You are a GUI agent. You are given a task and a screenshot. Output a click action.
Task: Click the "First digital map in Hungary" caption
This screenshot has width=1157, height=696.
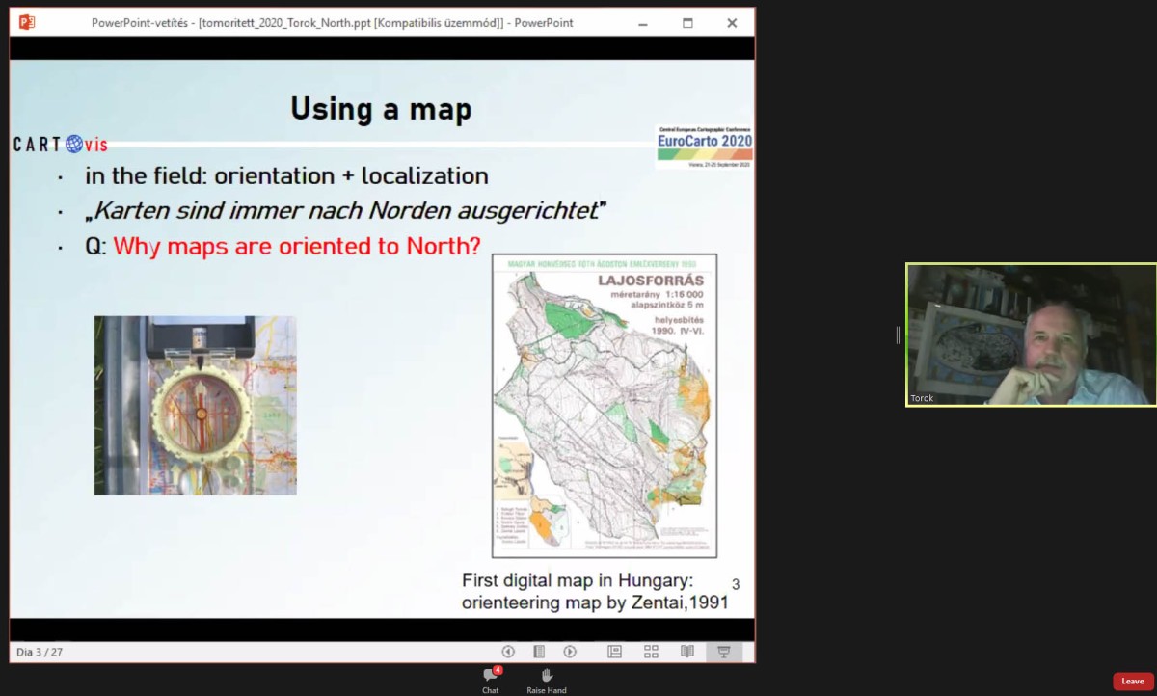595,592
